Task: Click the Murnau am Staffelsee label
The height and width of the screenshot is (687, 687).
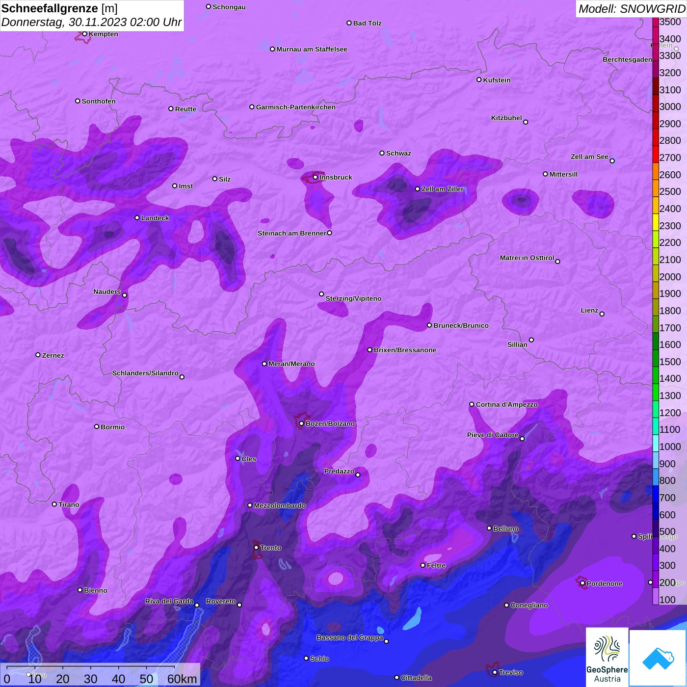Action: 312,49
